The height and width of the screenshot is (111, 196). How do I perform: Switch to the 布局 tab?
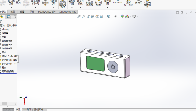pos(12,12)
